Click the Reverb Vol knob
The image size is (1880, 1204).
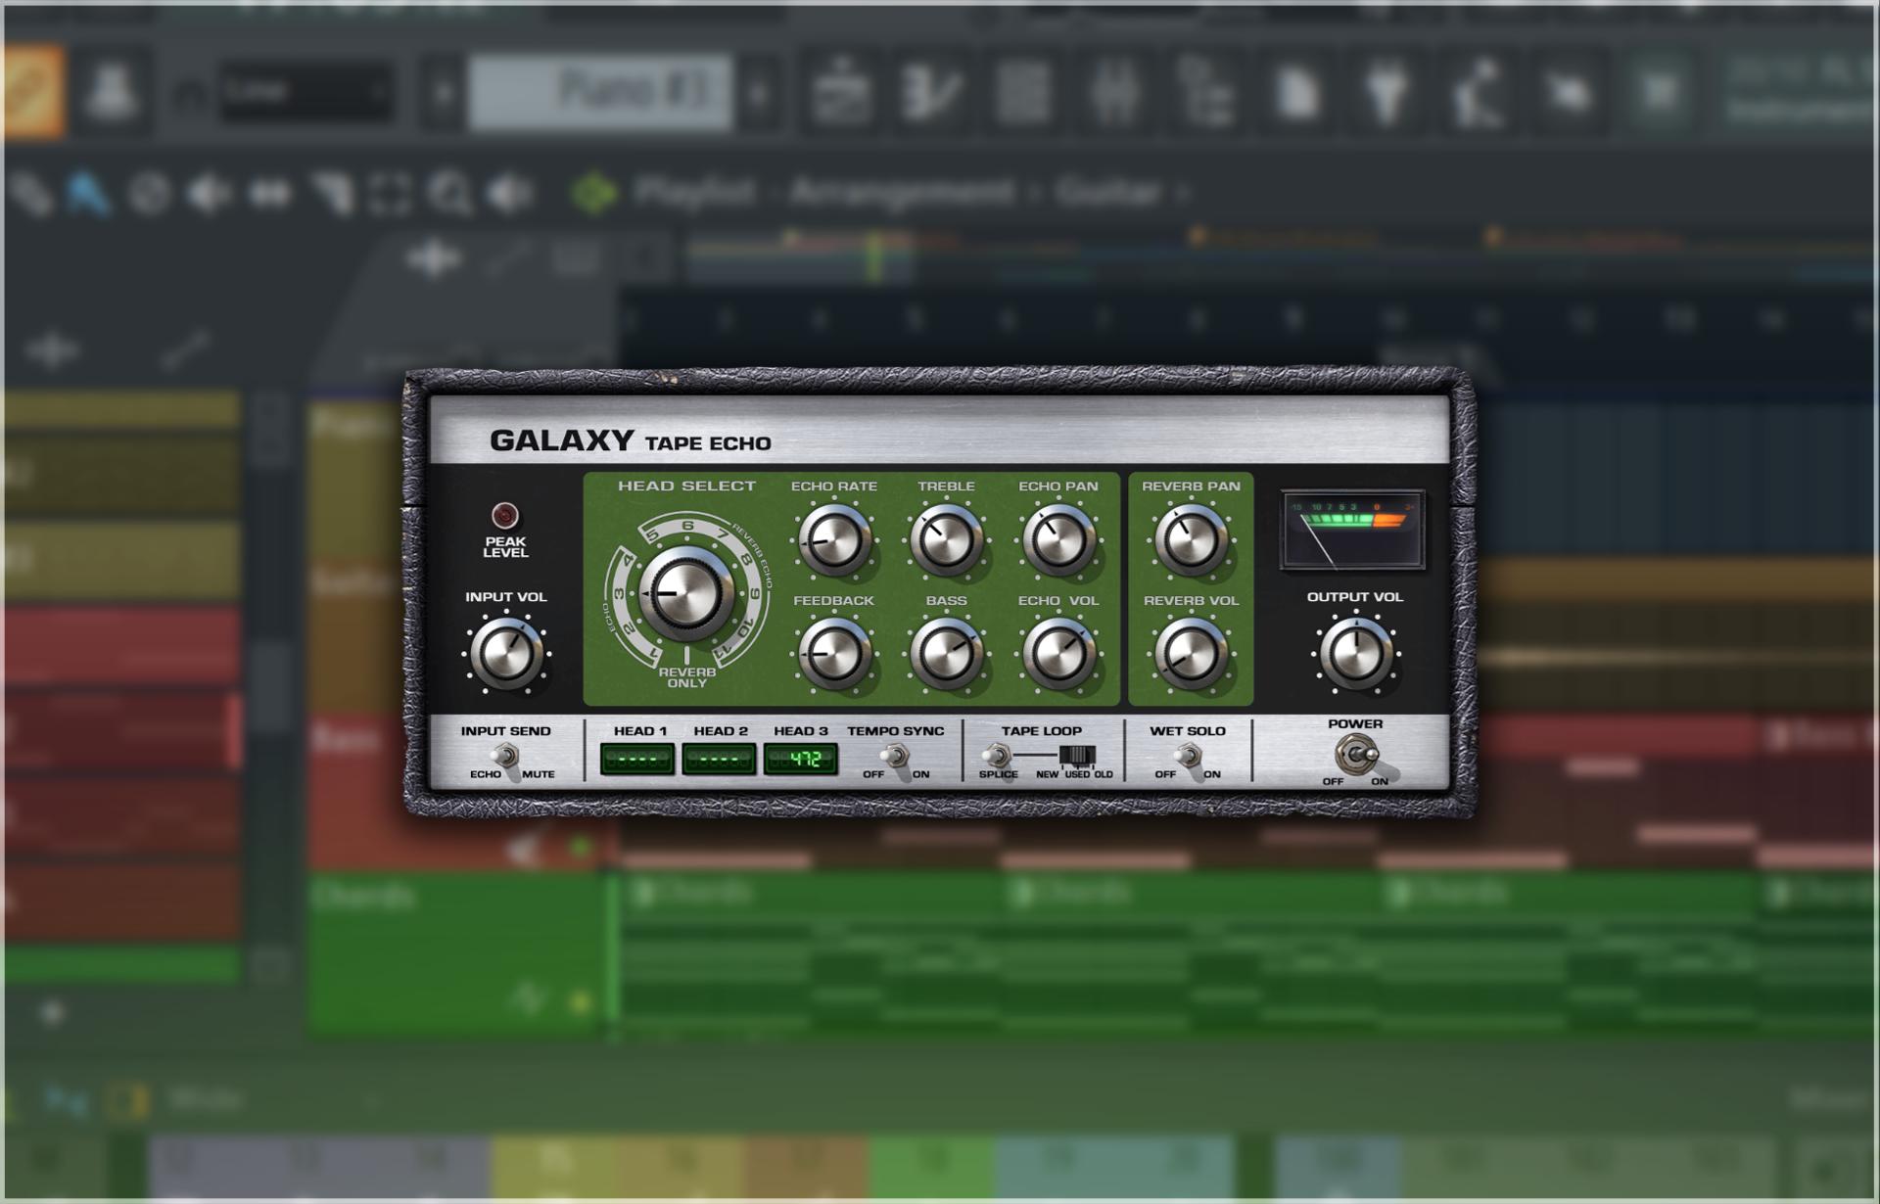1191,654
